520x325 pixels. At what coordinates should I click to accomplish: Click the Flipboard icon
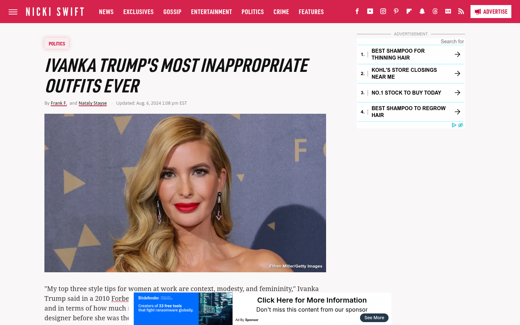(409, 11)
